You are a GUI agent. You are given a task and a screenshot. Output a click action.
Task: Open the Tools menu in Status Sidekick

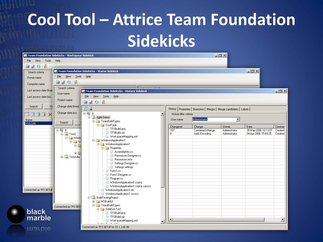(78, 76)
